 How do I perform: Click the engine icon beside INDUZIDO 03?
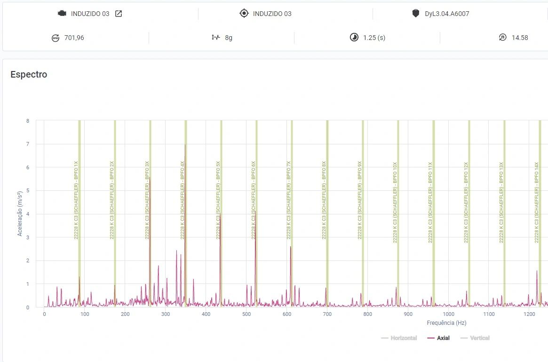62,13
